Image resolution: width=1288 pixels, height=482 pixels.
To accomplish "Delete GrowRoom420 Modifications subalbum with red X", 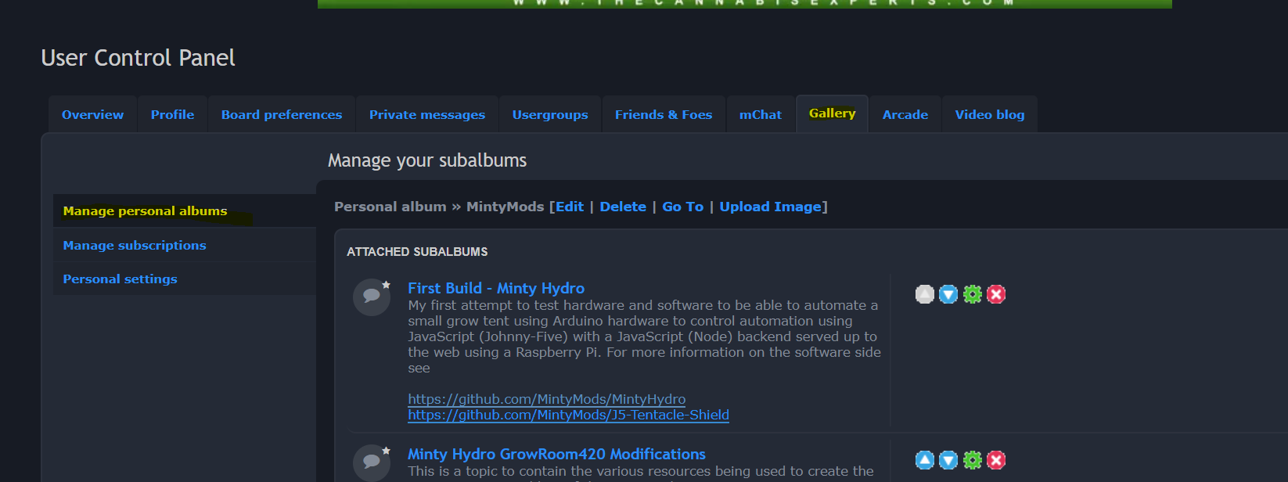I will tap(996, 460).
